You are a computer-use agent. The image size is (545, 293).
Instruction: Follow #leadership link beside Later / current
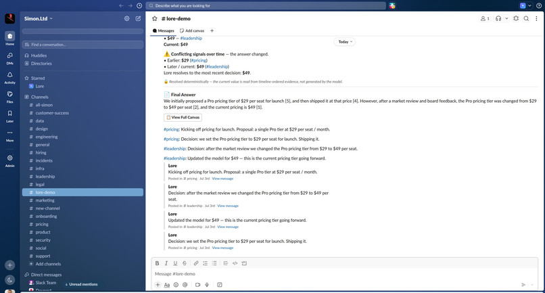click(x=217, y=66)
